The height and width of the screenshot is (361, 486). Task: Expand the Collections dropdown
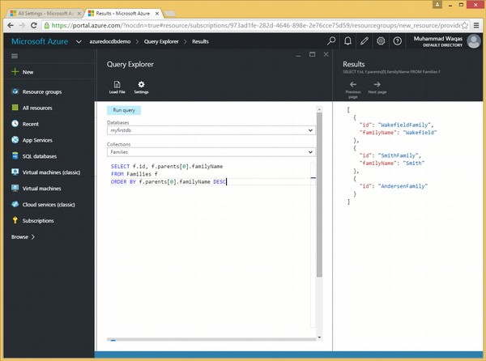[309, 151]
